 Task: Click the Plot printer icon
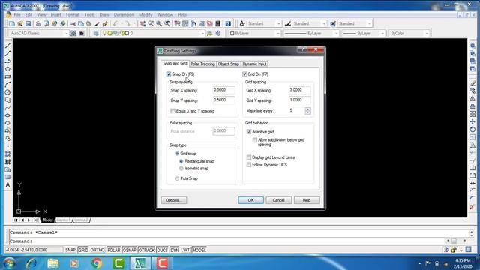click(38, 23)
